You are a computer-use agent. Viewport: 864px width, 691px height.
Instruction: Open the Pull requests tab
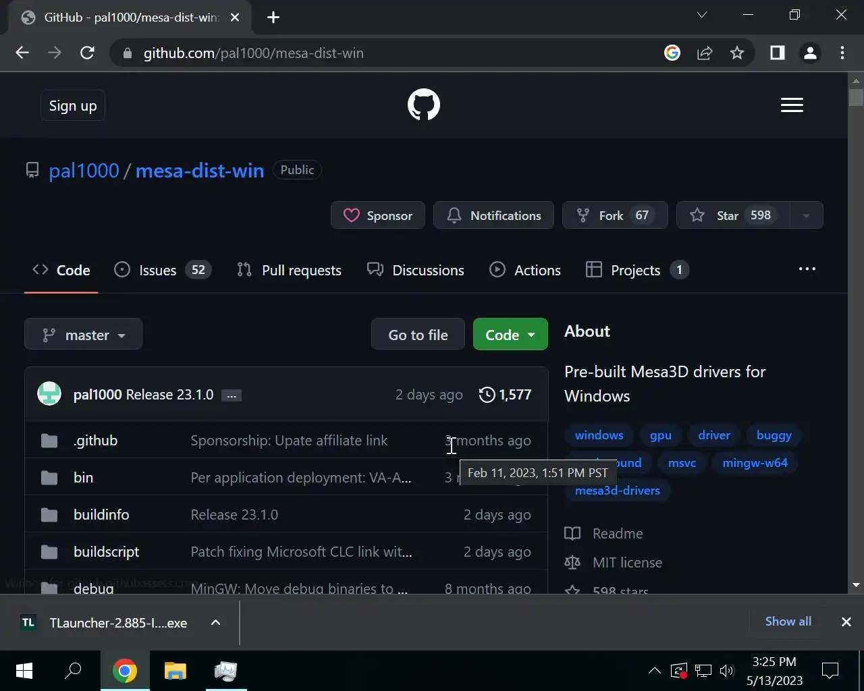click(x=289, y=270)
